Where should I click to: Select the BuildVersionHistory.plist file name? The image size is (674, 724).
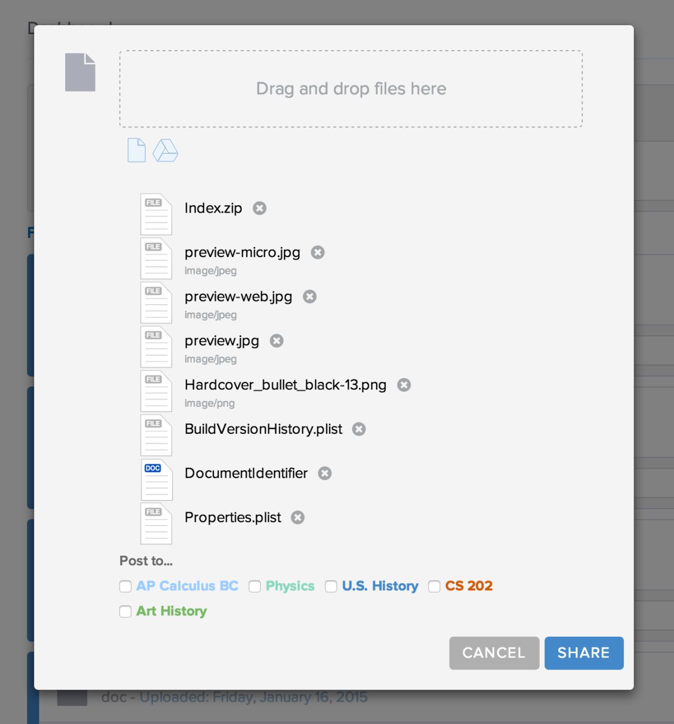click(x=263, y=429)
